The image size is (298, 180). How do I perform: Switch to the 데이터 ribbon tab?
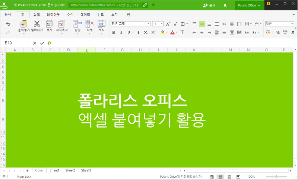85,15
